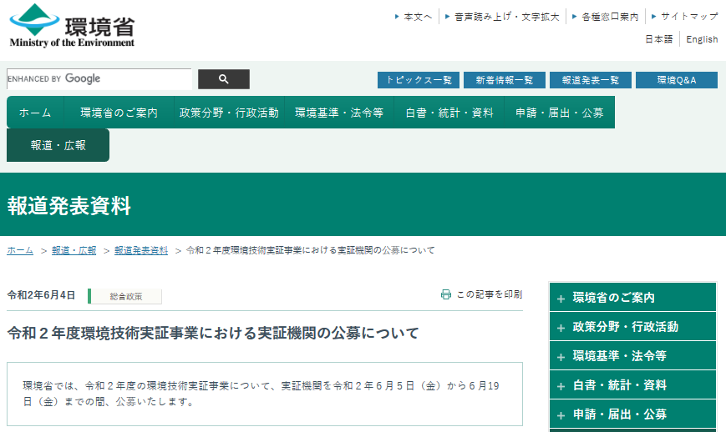This screenshot has height=432, width=726.
Task: Click the 報道発表資料 breadcrumb link
Action: pos(141,250)
